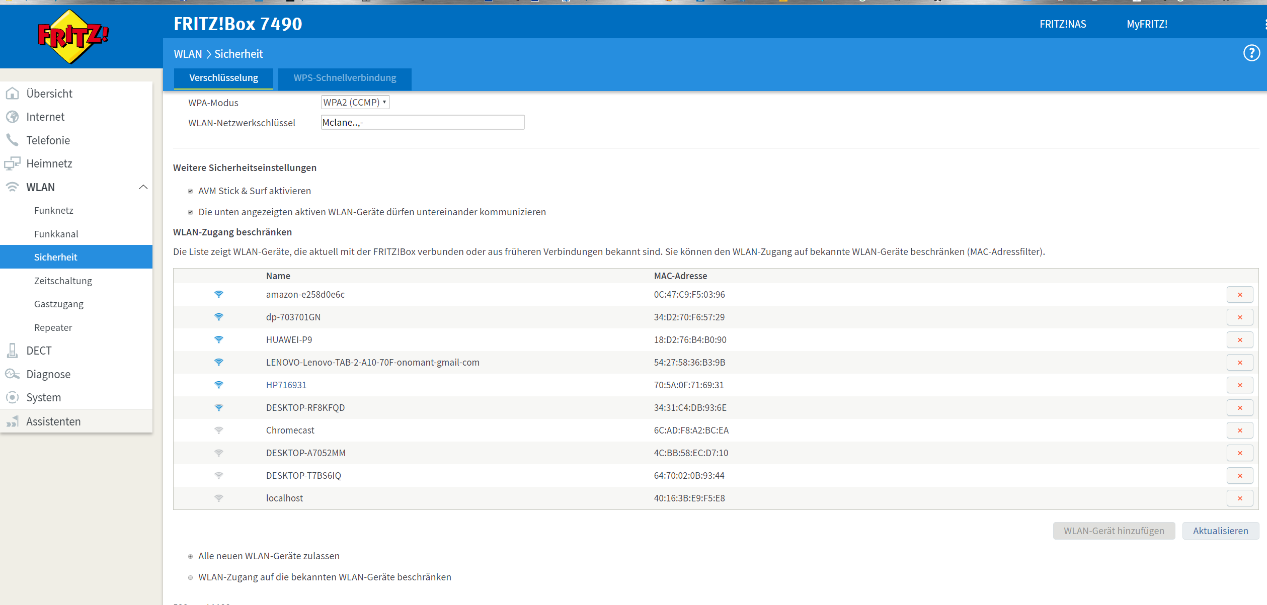1267x605 pixels.
Task: Click the Diagnose icon
Action: click(12, 374)
